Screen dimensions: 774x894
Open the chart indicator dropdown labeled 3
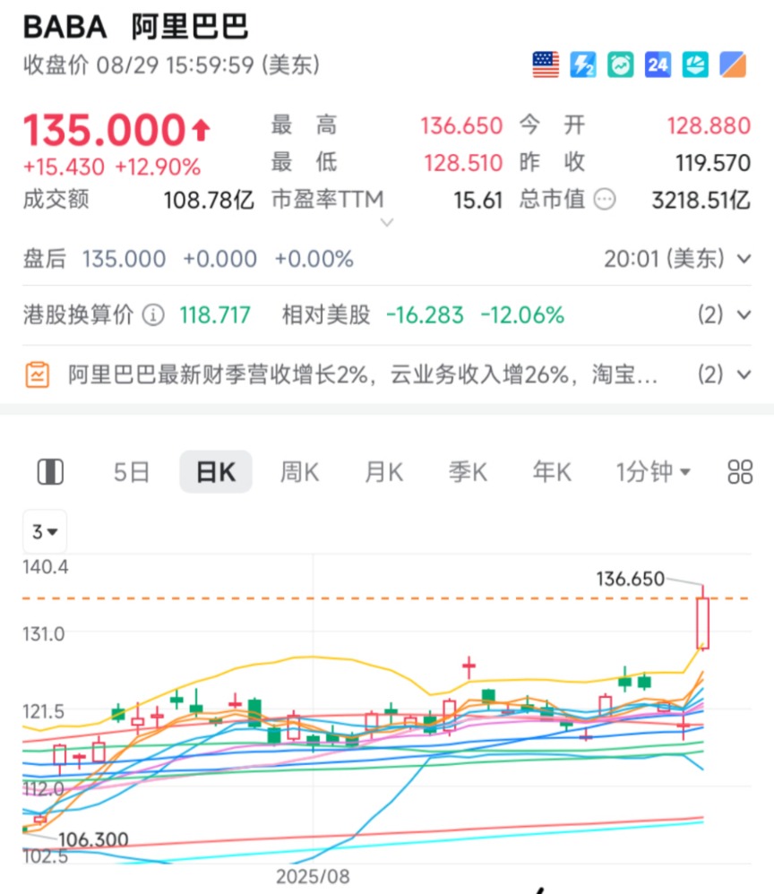pos(45,531)
